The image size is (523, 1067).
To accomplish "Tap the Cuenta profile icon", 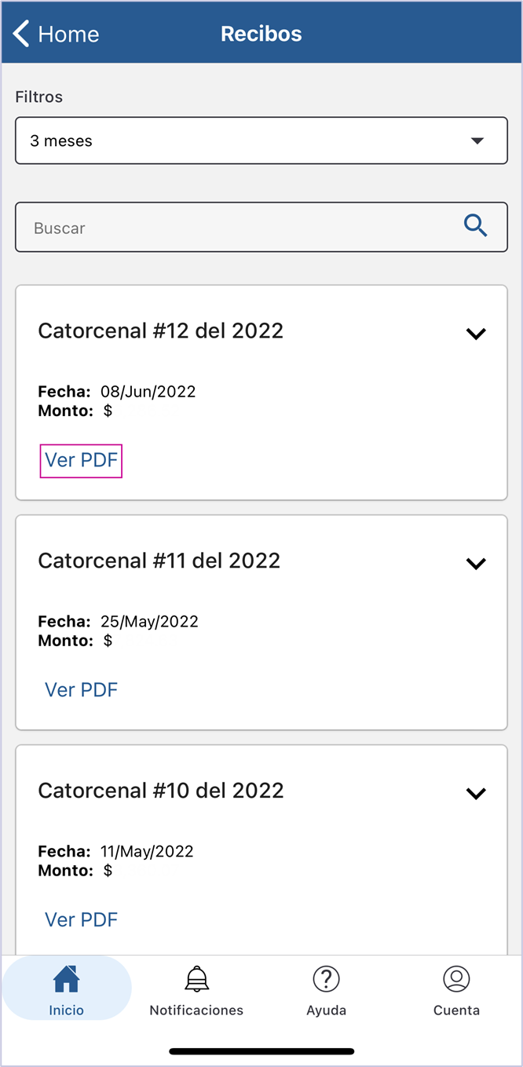I will point(456,979).
